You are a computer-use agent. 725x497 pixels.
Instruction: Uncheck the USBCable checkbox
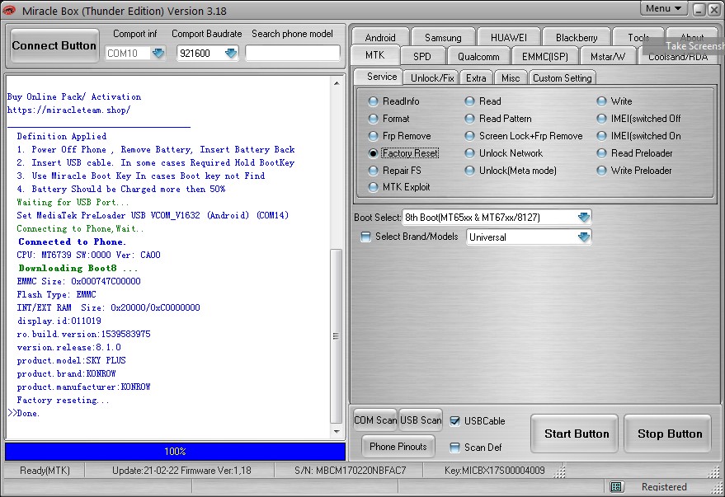coord(455,421)
